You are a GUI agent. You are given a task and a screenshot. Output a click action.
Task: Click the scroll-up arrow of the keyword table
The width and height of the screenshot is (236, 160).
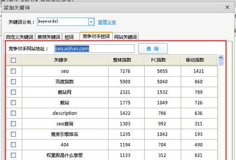point(221,57)
